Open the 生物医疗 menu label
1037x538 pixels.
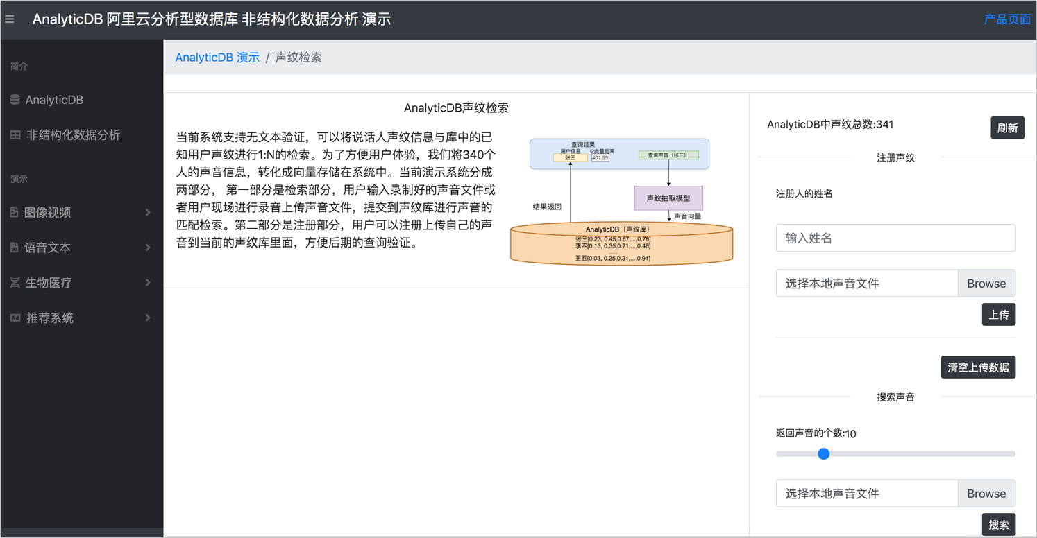coord(49,283)
